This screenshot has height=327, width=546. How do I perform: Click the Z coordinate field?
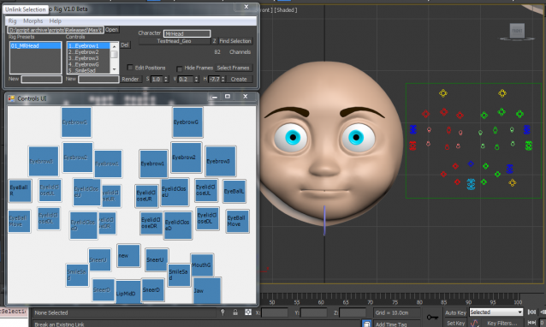[x=353, y=312]
